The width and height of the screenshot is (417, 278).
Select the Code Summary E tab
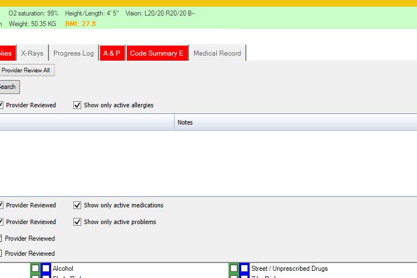pyautogui.click(x=157, y=53)
